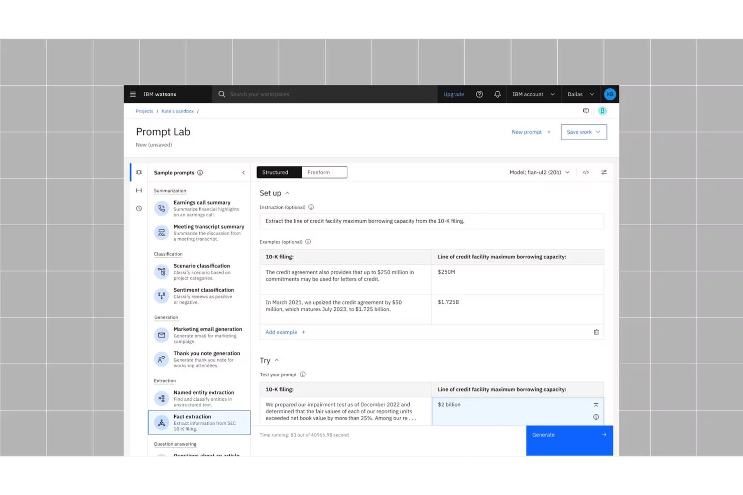Click the IBM watsonx header title

160,94
